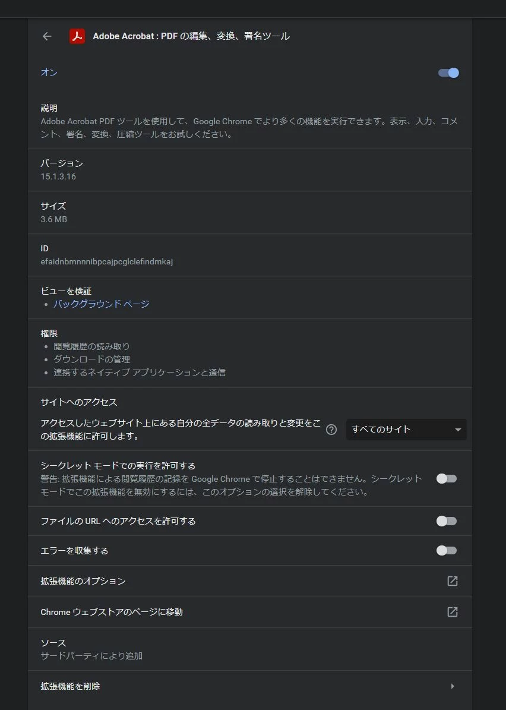Image resolution: width=506 pixels, height=710 pixels.
Task: Open Chrome ウェブストア page external link icon
Action: pyautogui.click(x=452, y=612)
